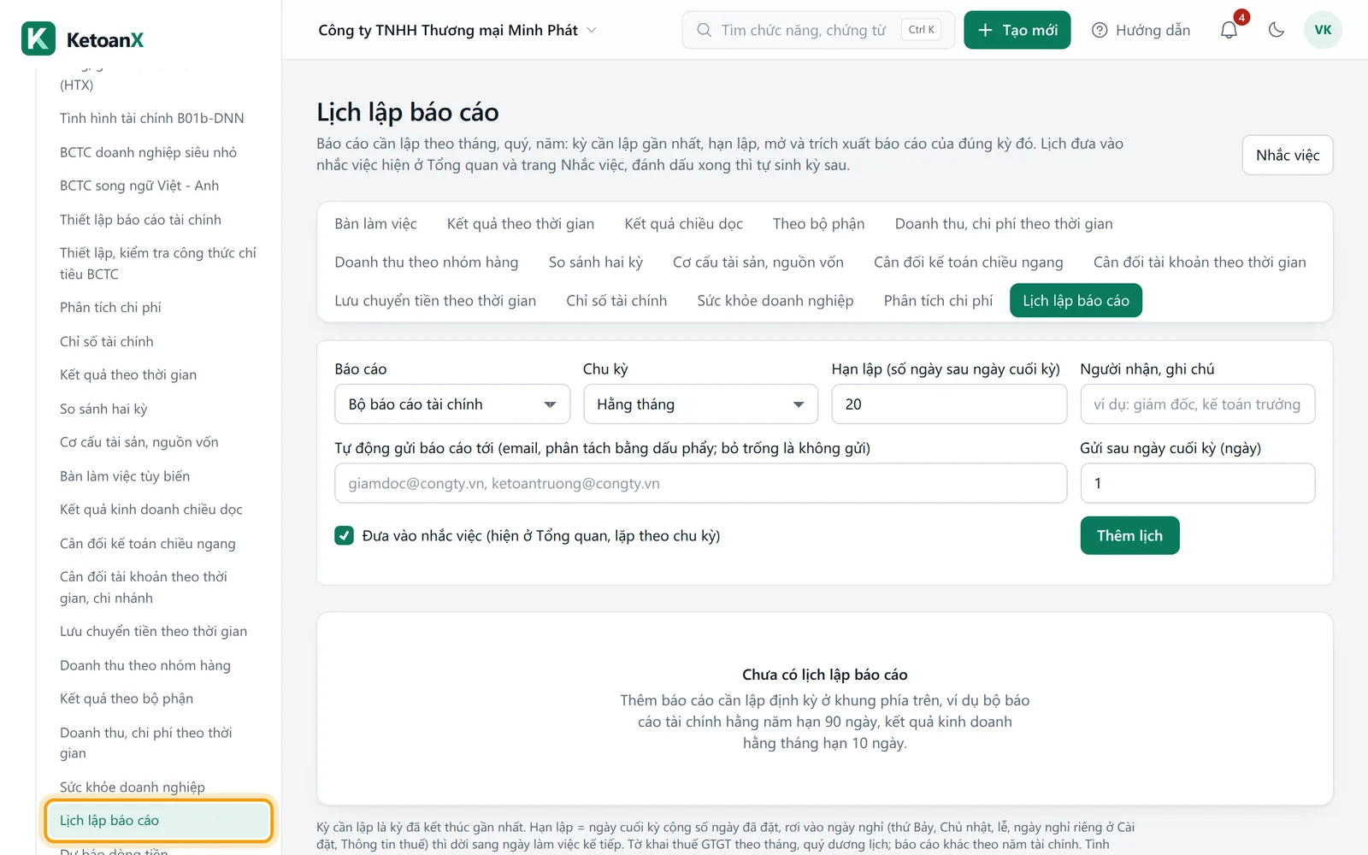This screenshot has height=855, width=1368.
Task: Open the Chu kỳ dropdown
Action: [x=701, y=404]
